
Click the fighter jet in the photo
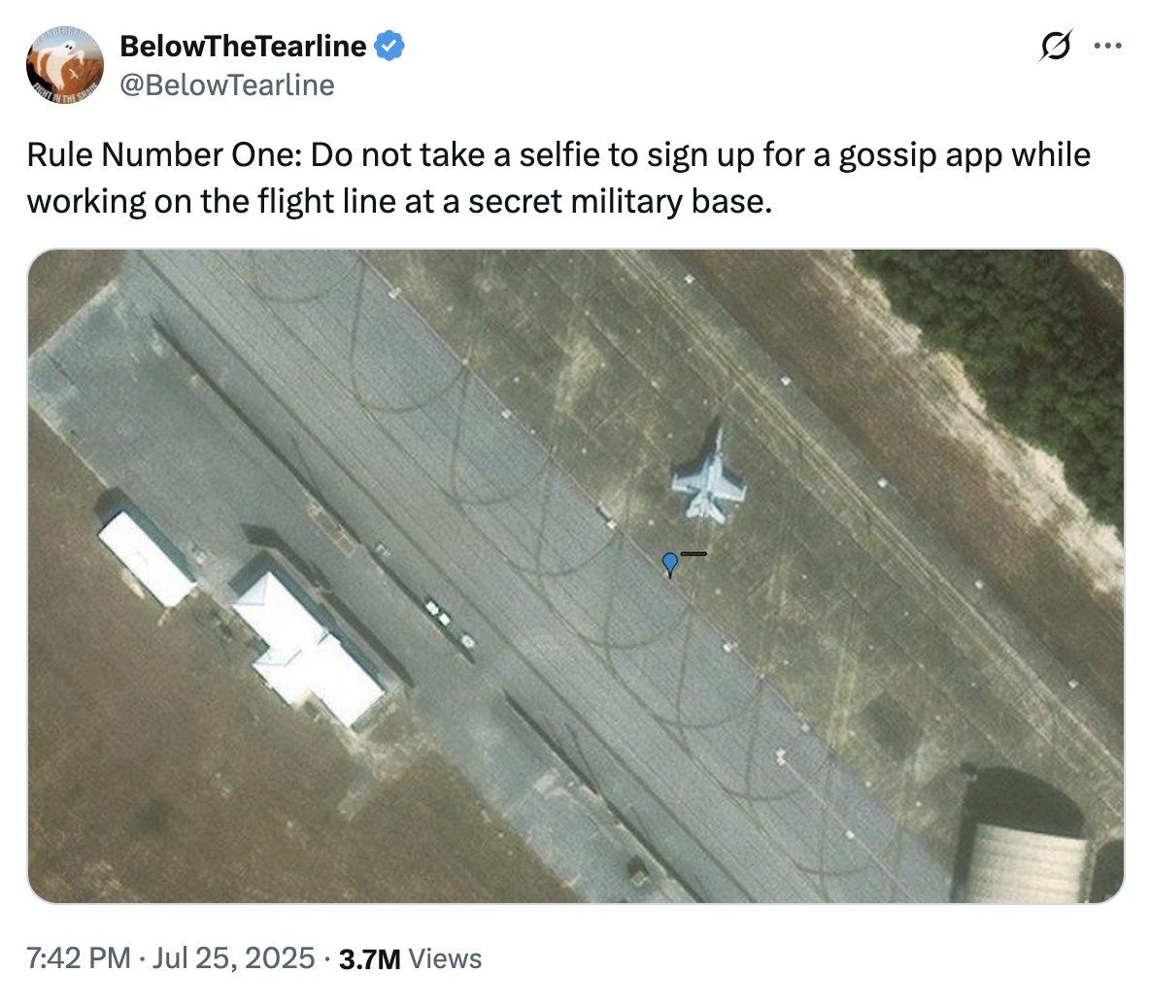coord(708,475)
